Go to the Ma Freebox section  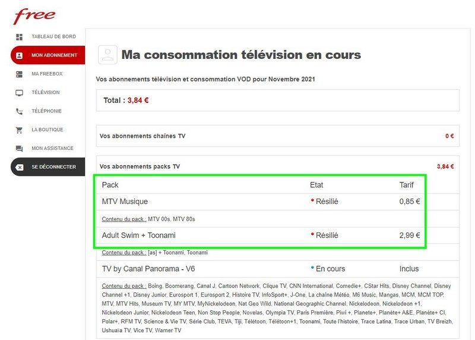point(47,74)
